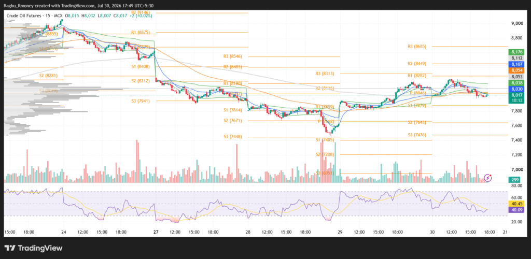Click the 7,000 price axis label
The width and height of the screenshot is (531, 259).
point(517,169)
